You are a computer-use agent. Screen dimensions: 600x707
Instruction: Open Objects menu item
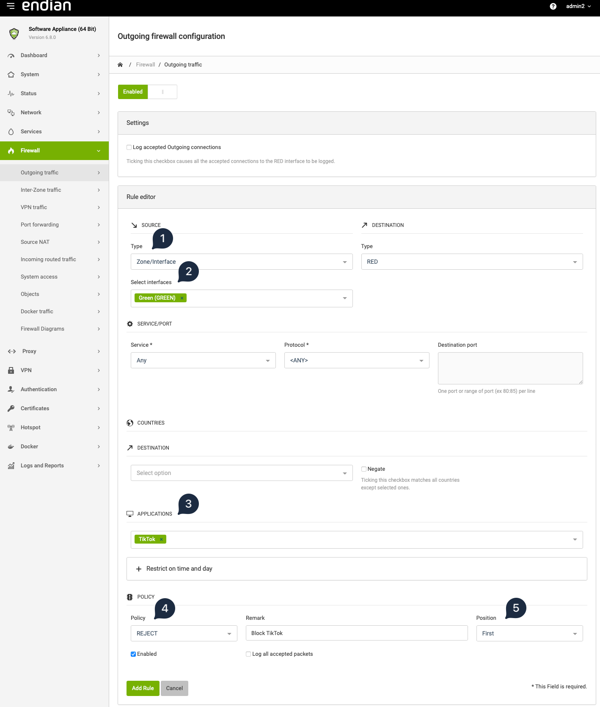click(54, 294)
